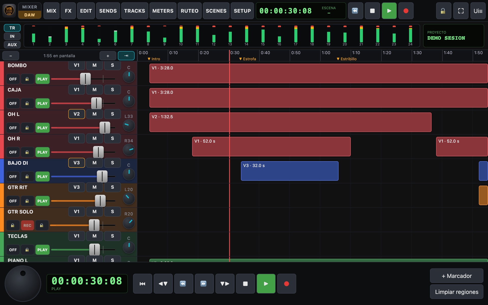Image resolution: width=488 pixels, height=305 pixels.
Task: Click bottom transport stop button
Action: click(x=246, y=284)
